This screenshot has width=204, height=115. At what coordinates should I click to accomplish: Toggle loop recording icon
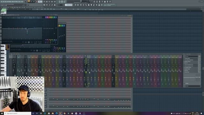tap(55, 2)
